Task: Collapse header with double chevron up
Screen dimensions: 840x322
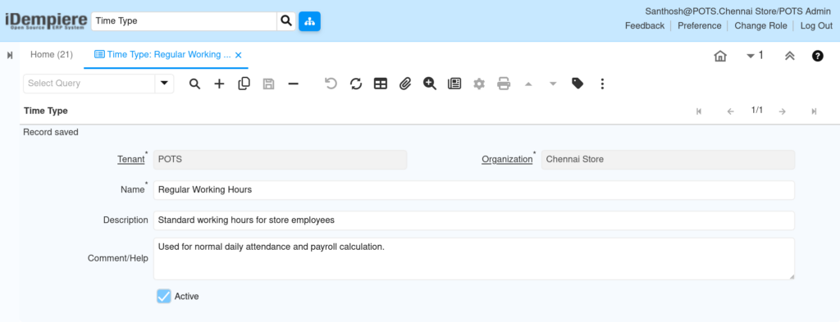Action: [789, 56]
